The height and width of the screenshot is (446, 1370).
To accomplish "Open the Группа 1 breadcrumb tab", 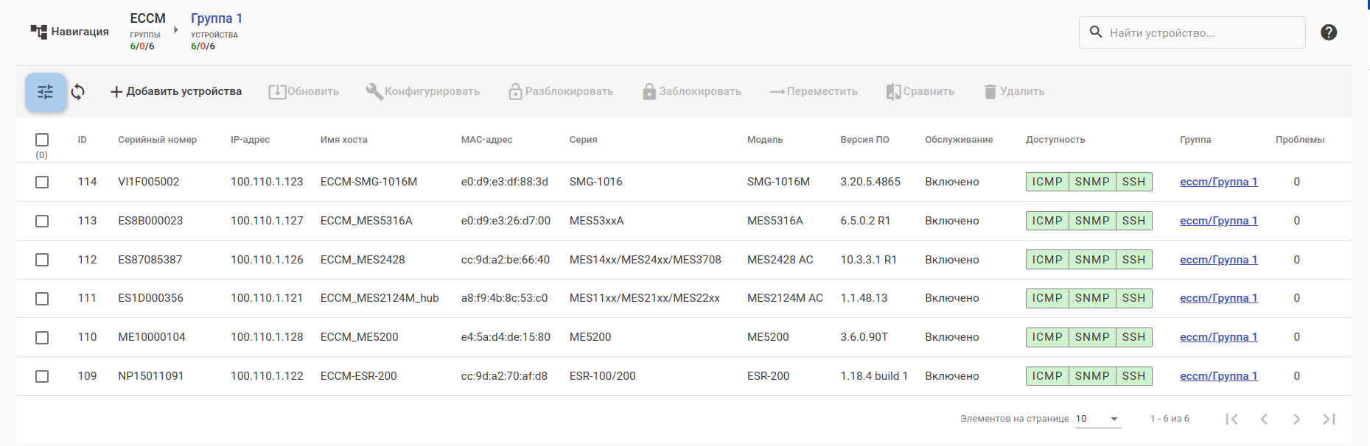I will point(216,18).
